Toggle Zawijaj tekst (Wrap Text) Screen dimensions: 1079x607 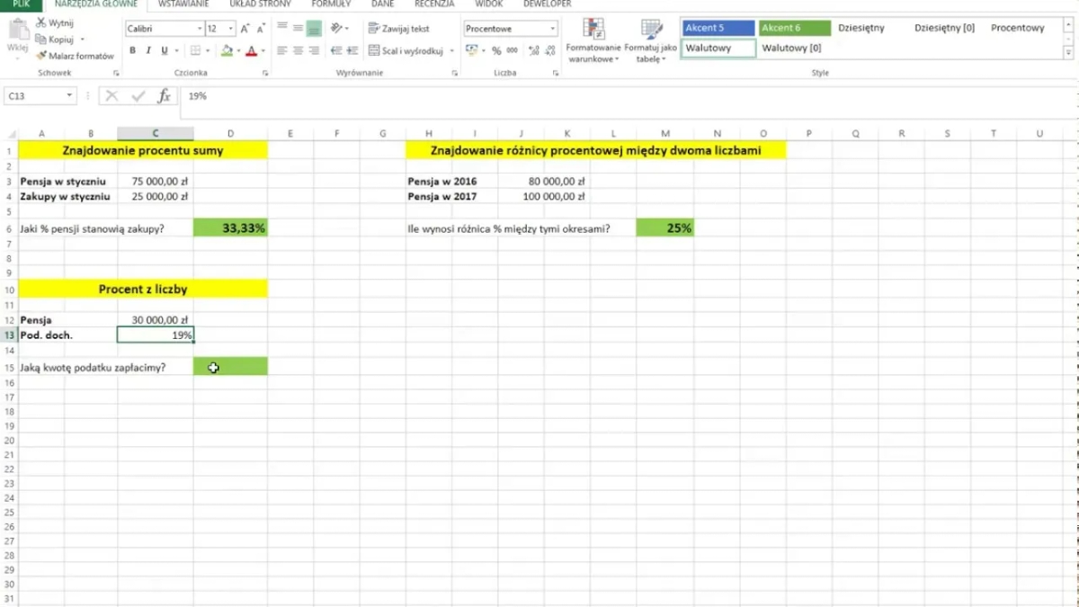pyautogui.click(x=399, y=29)
